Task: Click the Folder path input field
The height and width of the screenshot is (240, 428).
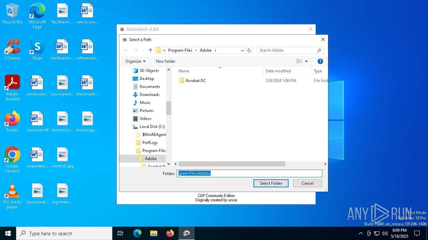Action: click(x=249, y=173)
